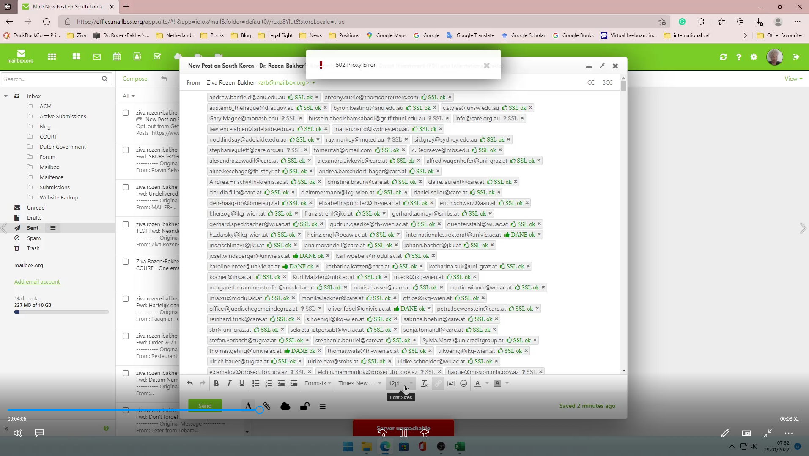
Task: Open background color dropdown arrow
Action: 507,383
